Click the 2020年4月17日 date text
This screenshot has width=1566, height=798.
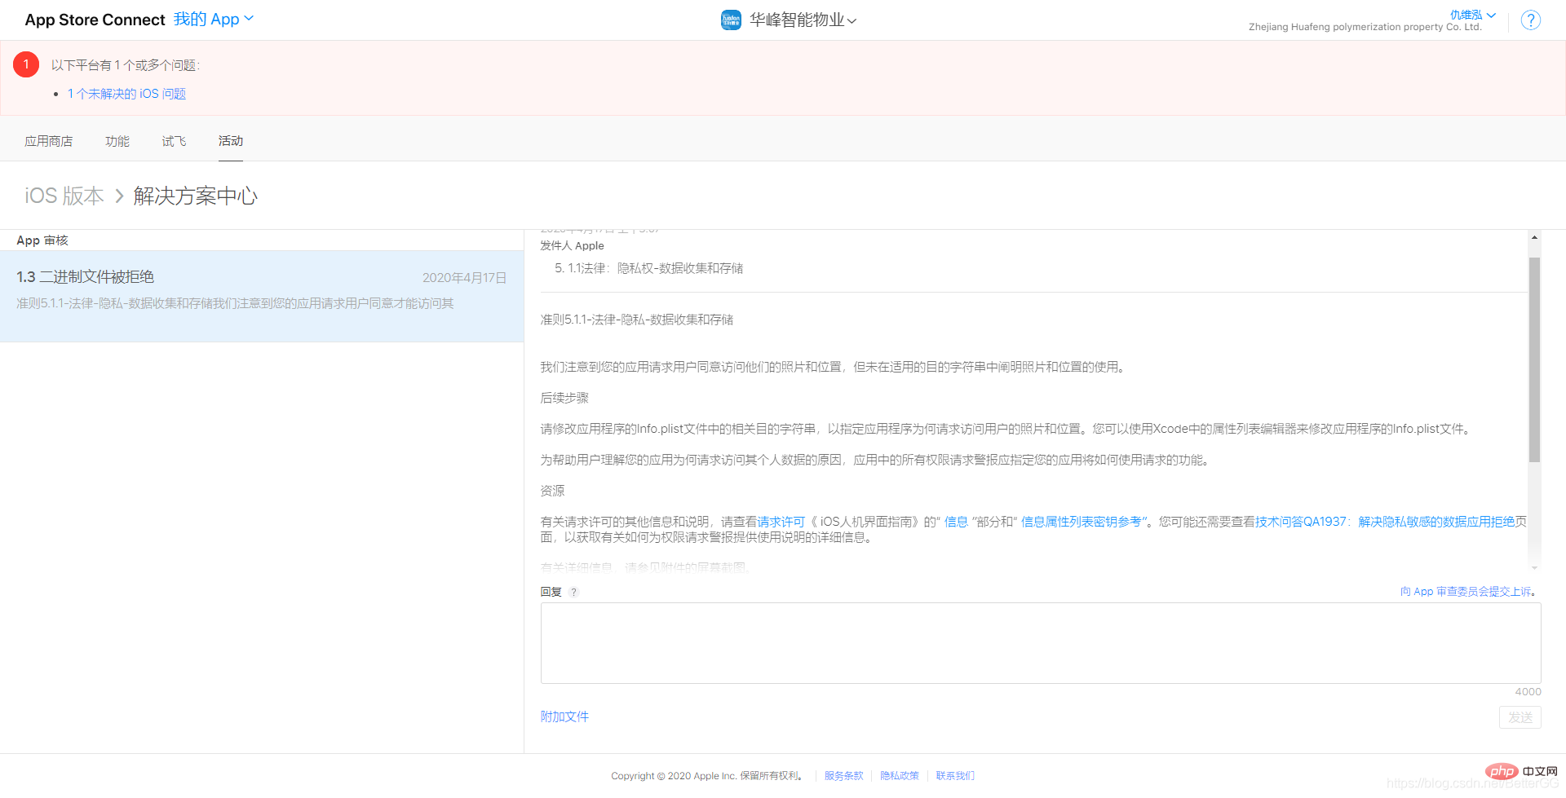tap(464, 278)
